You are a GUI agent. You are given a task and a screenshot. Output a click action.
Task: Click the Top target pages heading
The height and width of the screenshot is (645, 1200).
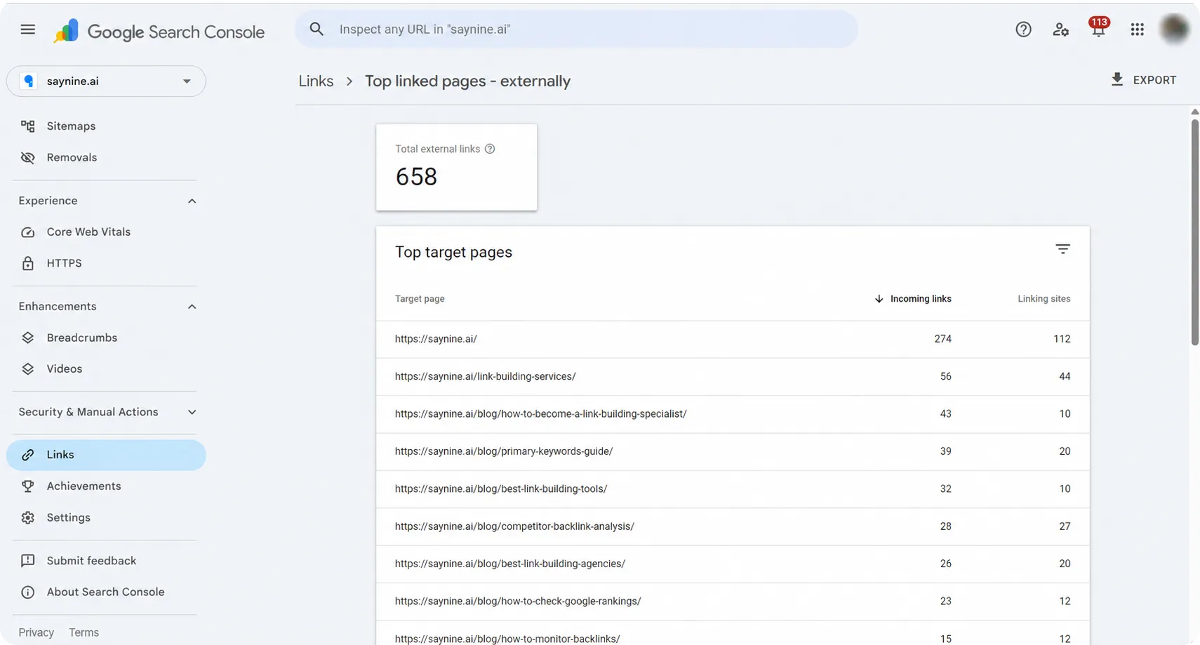coord(453,253)
